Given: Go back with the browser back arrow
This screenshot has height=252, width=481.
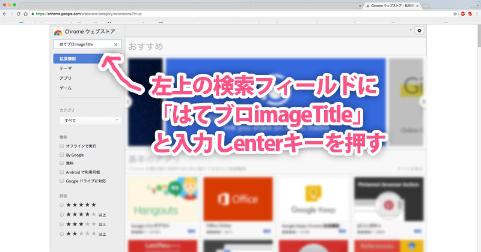Looking at the screenshot, I should click(5, 14).
